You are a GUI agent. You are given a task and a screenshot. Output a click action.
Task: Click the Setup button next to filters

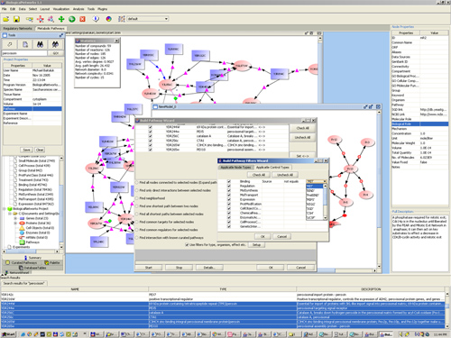point(256,245)
